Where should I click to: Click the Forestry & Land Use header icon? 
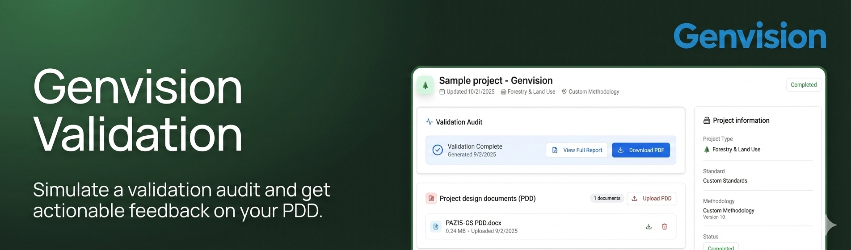click(x=503, y=92)
